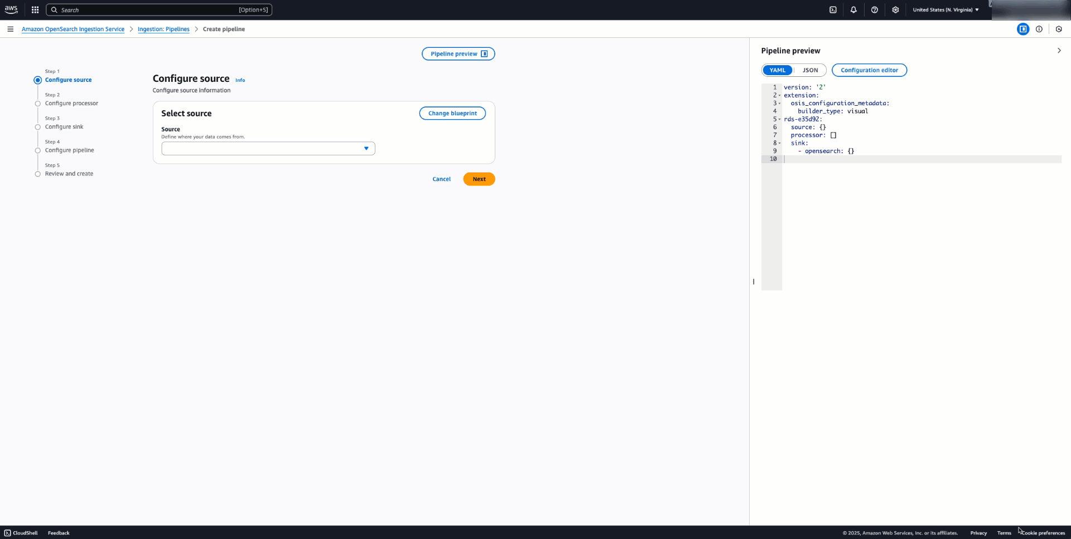This screenshot has height=539, width=1071.
Task: Click the "Select source" heading
Action: click(x=186, y=114)
